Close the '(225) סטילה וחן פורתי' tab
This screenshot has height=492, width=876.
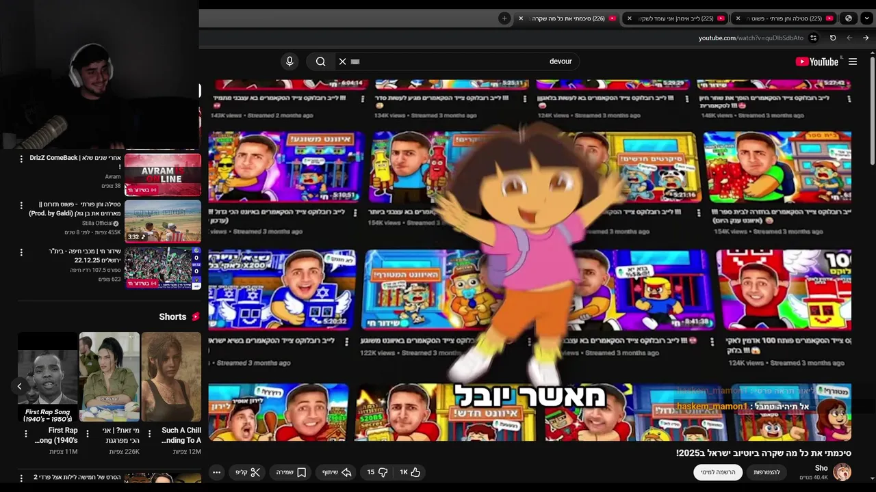point(738,18)
